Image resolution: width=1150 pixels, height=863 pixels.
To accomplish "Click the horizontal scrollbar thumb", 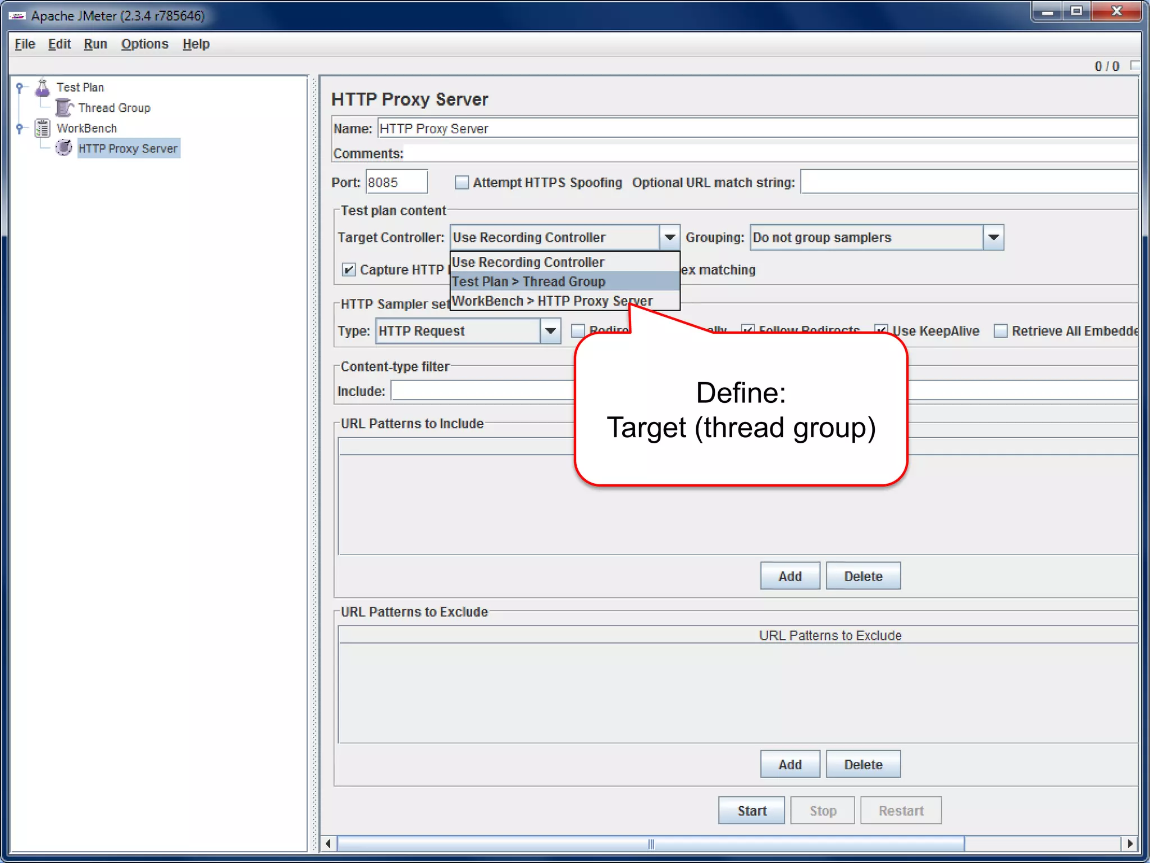I will coord(650,844).
